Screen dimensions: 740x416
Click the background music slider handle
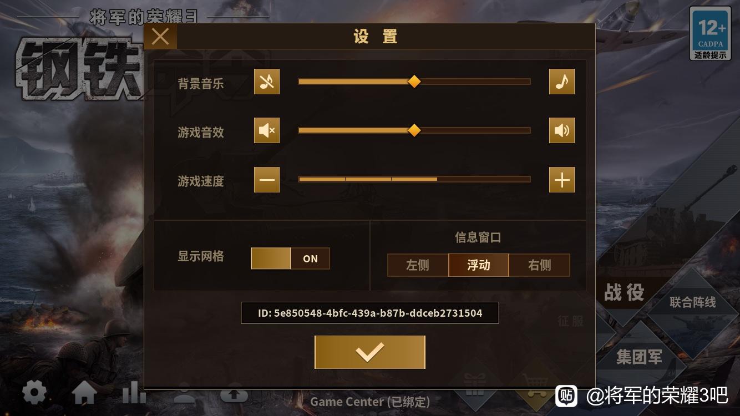[414, 82]
